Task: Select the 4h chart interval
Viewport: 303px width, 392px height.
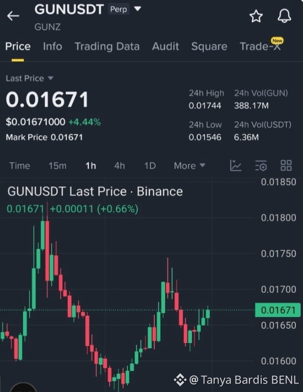Action: 120,166
